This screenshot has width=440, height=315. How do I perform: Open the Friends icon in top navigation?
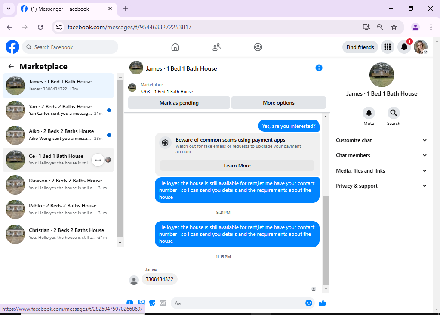[x=216, y=47]
